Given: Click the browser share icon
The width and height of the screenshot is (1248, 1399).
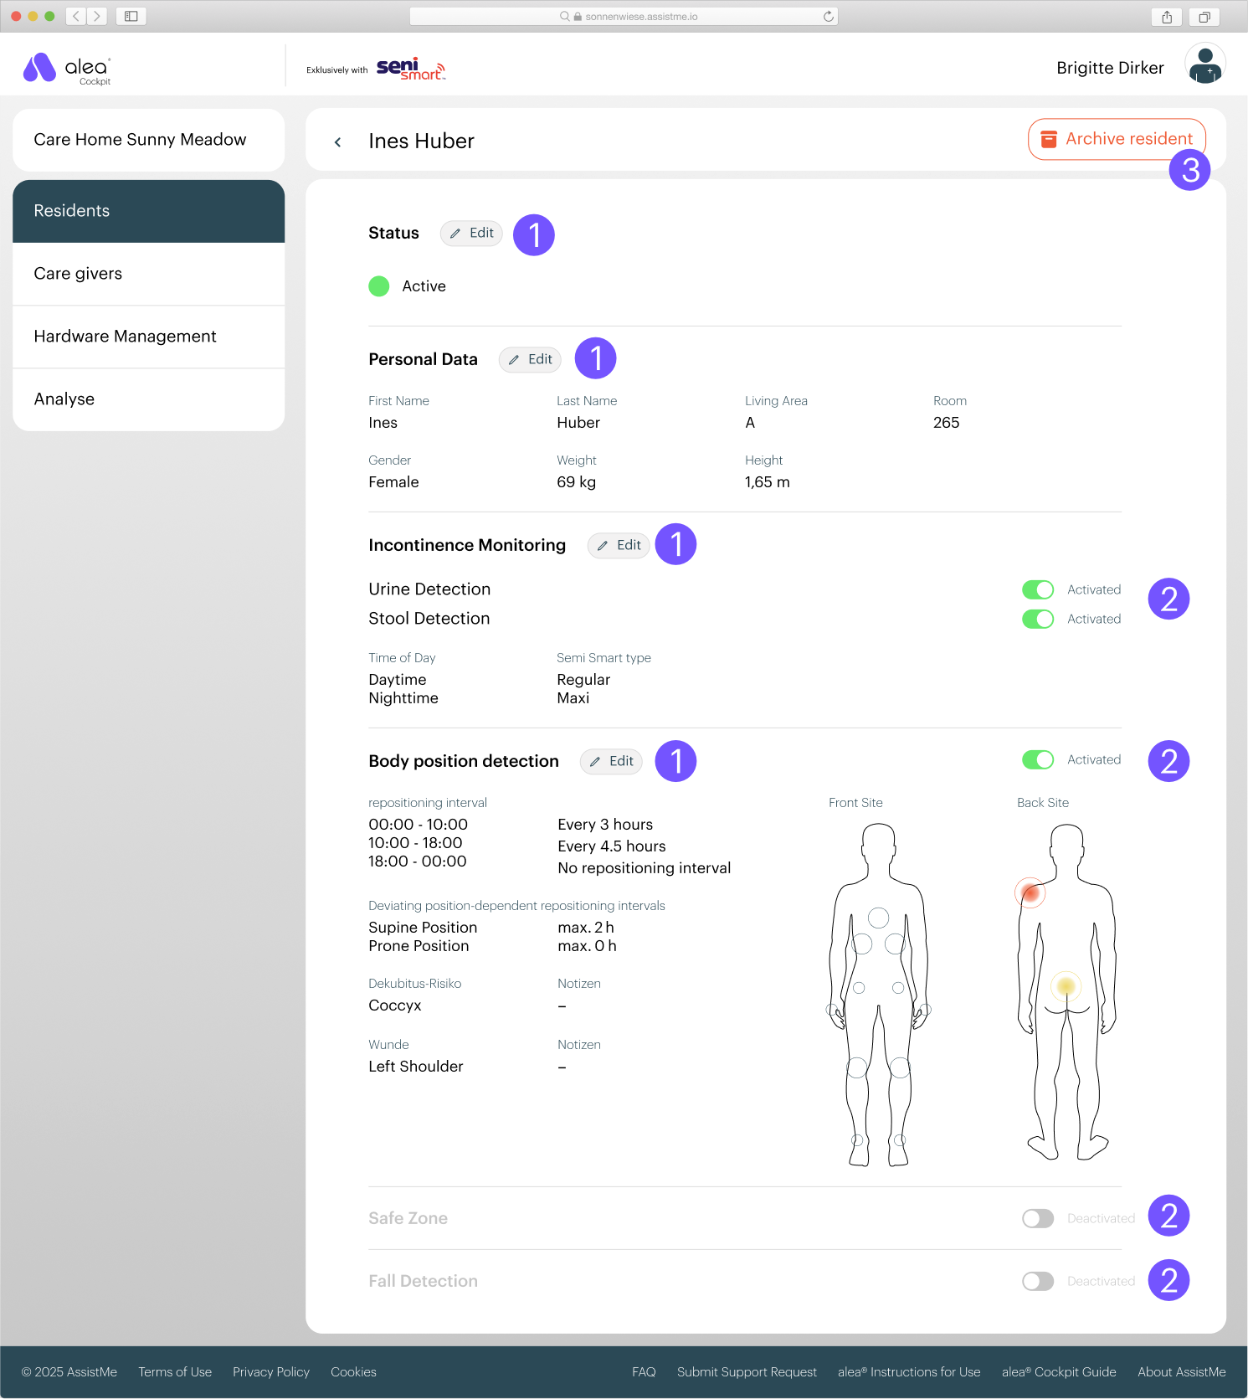Looking at the screenshot, I should 1167,17.
